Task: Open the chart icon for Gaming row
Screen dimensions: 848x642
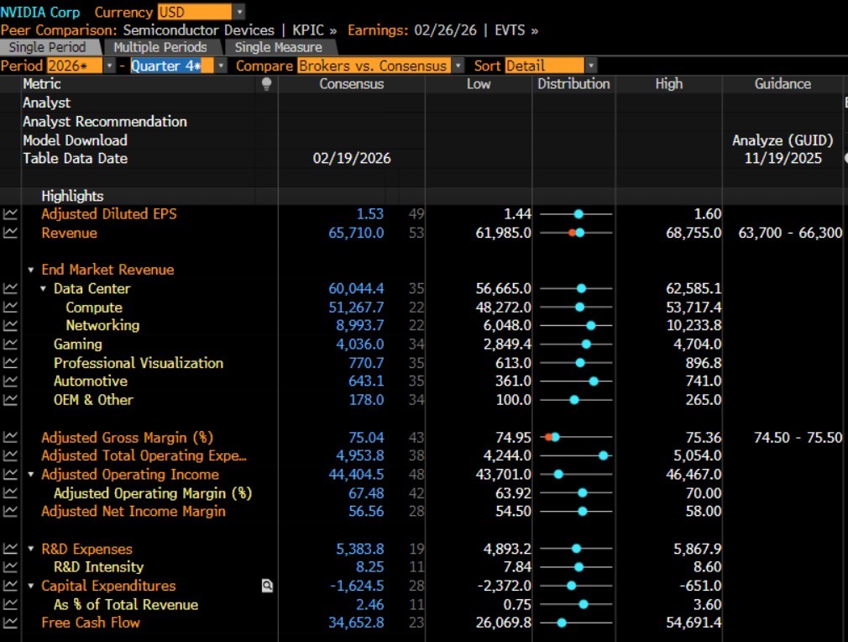Action: click(x=10, y=345)
